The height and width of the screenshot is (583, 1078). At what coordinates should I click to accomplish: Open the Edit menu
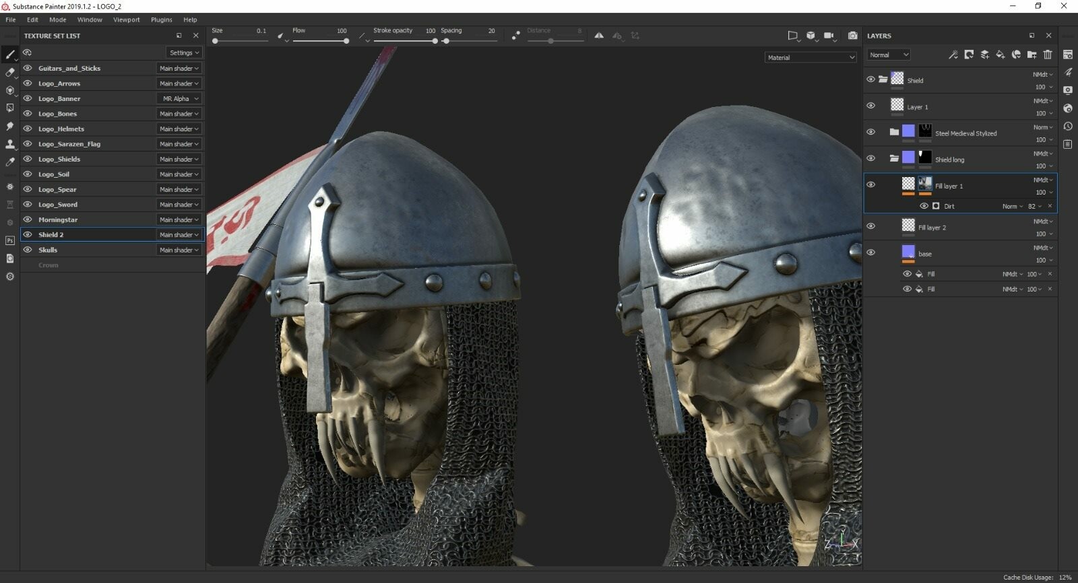click(x=32, y=20)
